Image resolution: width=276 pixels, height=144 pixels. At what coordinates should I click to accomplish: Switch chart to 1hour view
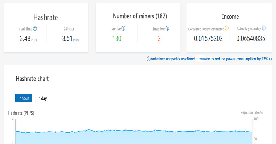click(24, 98)
